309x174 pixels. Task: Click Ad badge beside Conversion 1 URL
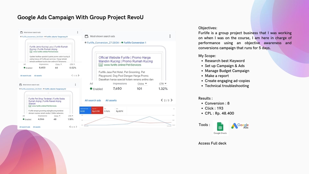click(x=101, y=65)
